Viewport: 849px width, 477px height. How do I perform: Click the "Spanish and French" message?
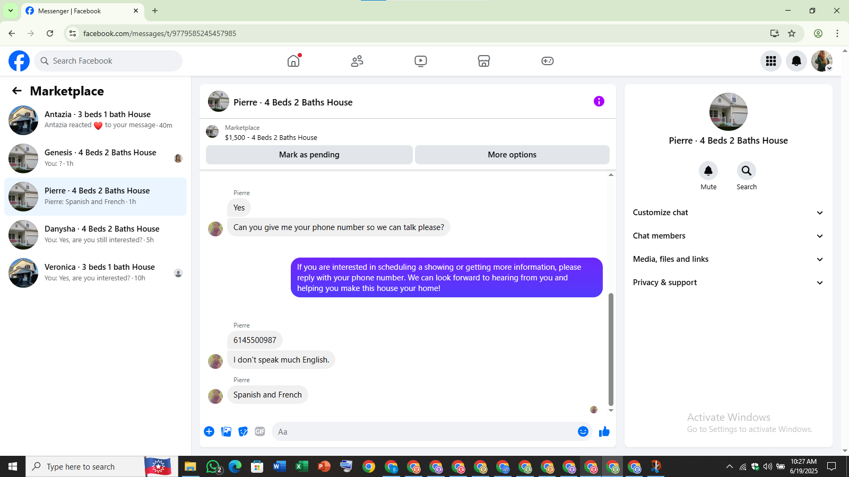[267, 395]
